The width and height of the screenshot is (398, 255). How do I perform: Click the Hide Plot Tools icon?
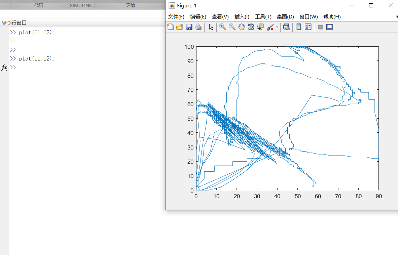pos(320,27)
